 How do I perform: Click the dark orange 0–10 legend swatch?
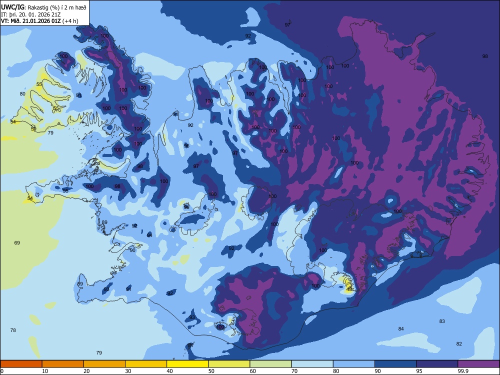[x=21, y=364]
